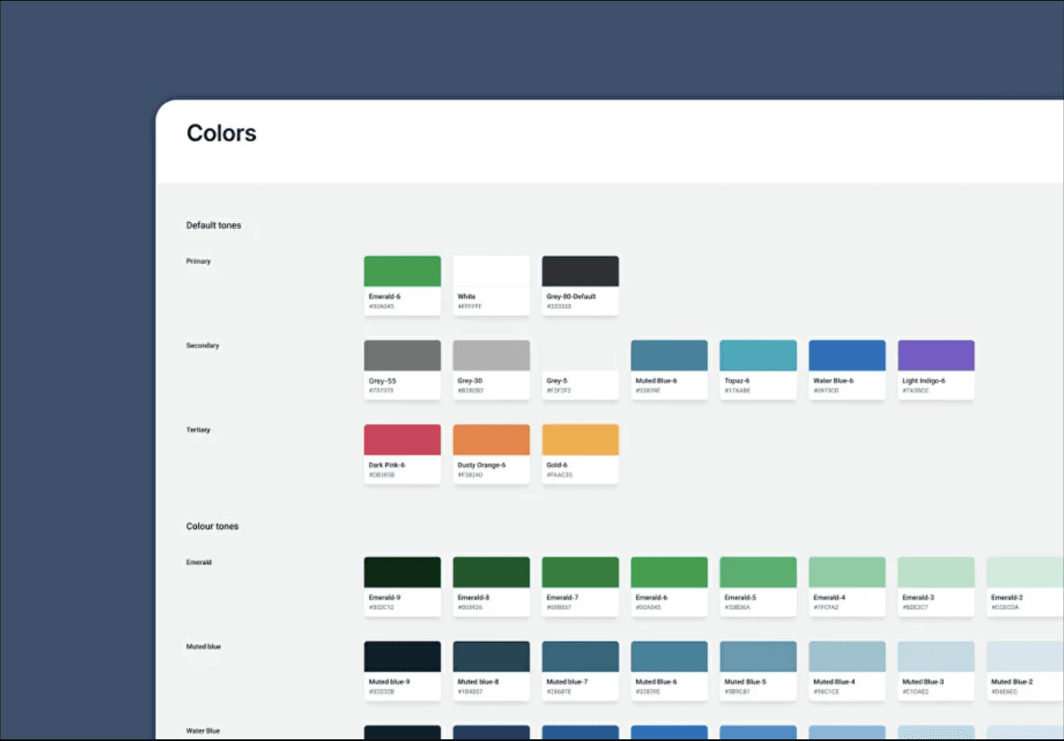This screenshot has height=741, width=1064.
Task: Click the "Colors" page heading
Action: (221, 134)
